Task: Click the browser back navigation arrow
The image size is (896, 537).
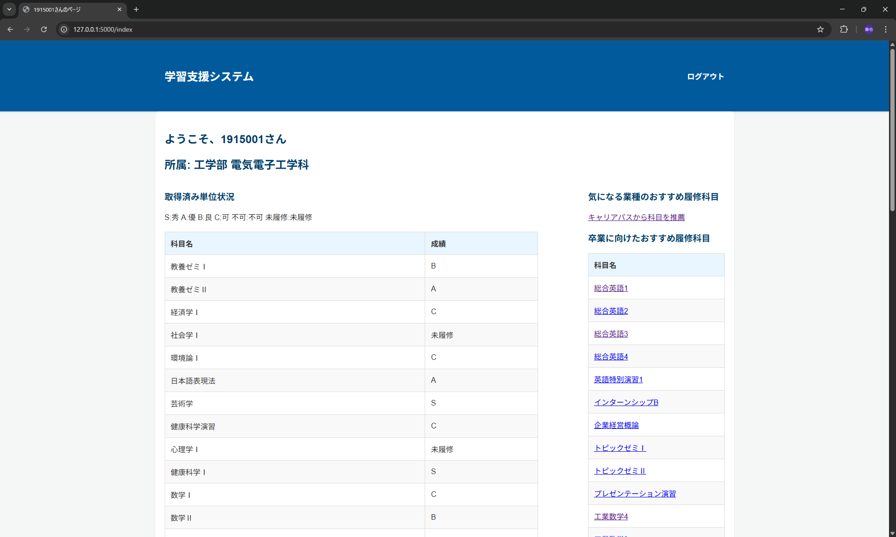Action: (10, 29)
